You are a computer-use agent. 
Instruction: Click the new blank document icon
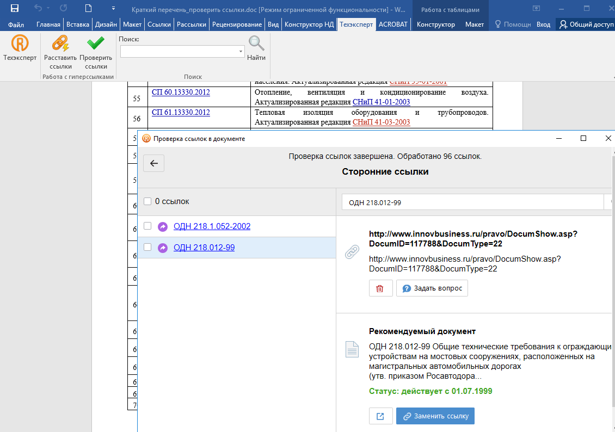coord(88,8)
